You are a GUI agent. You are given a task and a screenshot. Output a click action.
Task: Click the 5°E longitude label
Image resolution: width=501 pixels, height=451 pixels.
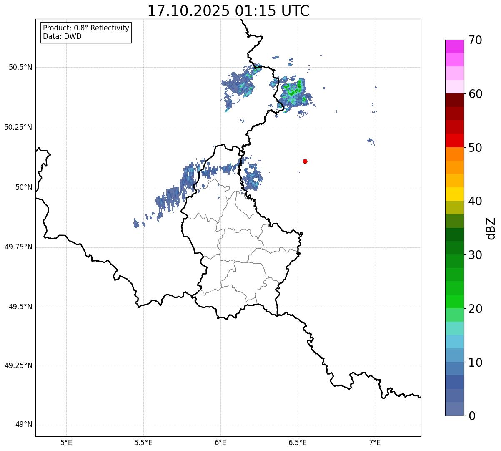(x=66, y=442)
